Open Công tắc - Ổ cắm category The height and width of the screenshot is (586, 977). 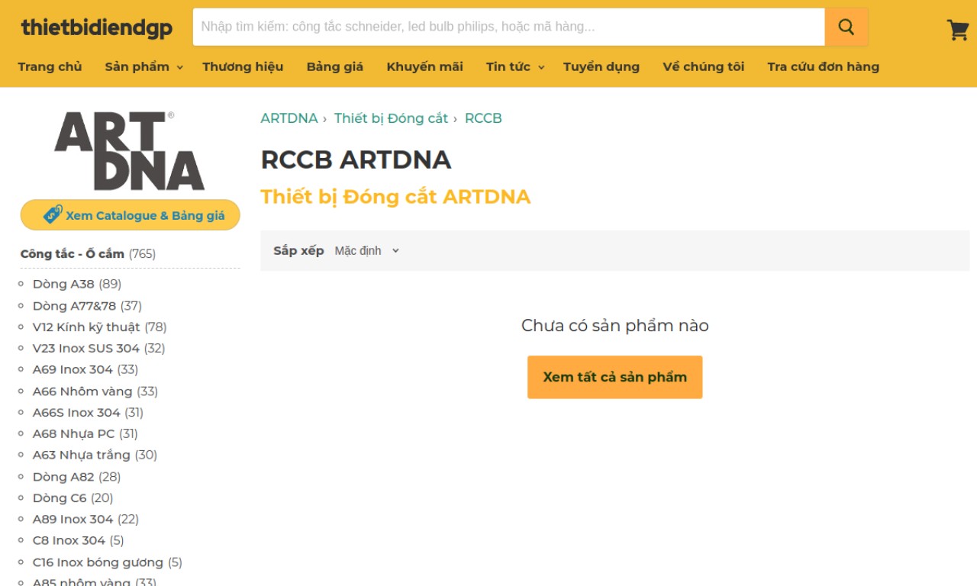point(73,254)
